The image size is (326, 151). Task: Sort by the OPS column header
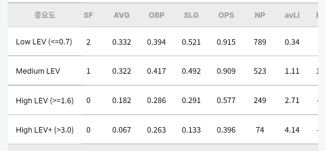[226, 15]
